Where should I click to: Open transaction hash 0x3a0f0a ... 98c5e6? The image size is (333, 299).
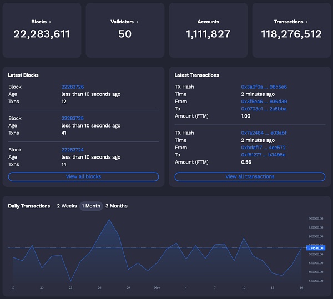point(264,87)
